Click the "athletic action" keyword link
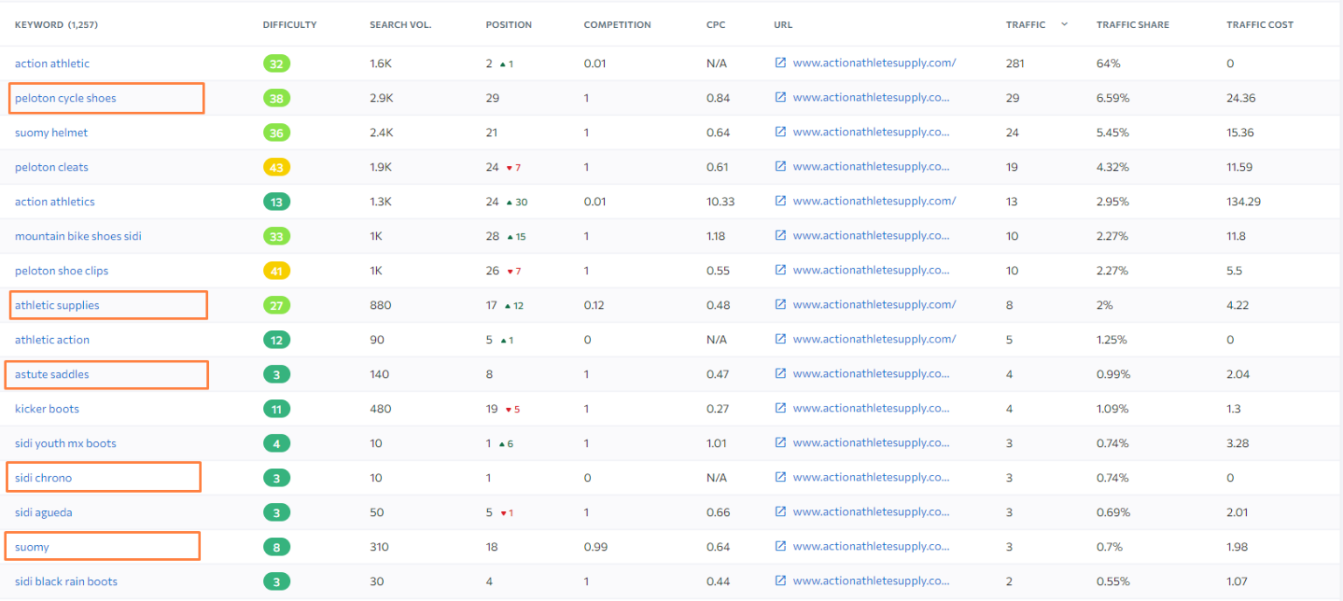This screenshot has height=601, width=1343. click(52, 340)
